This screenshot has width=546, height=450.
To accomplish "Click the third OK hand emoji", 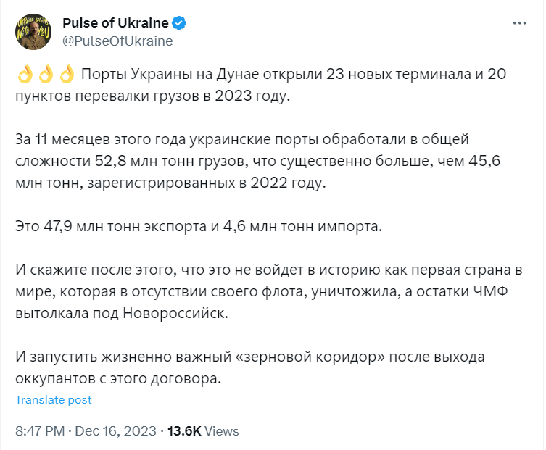I will point(66,75).
